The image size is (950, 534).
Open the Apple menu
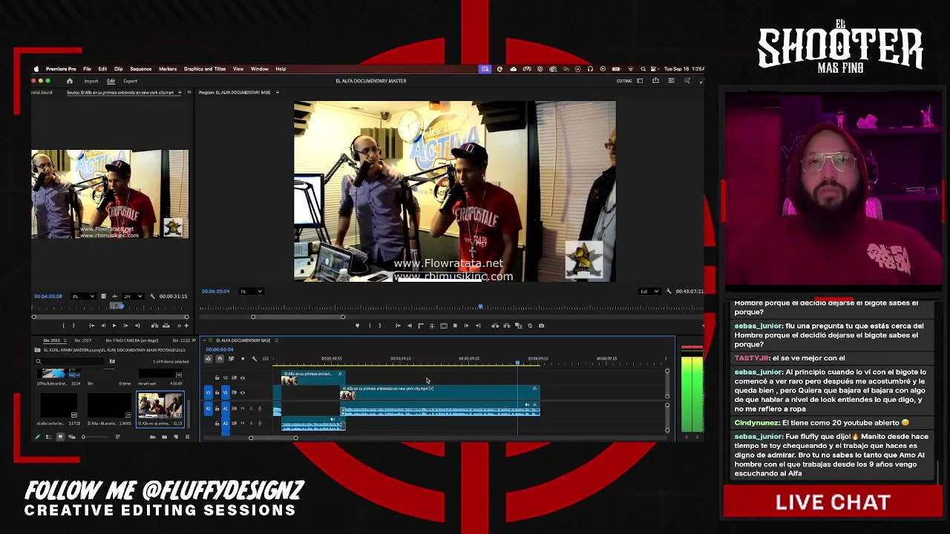click(36, 69)
